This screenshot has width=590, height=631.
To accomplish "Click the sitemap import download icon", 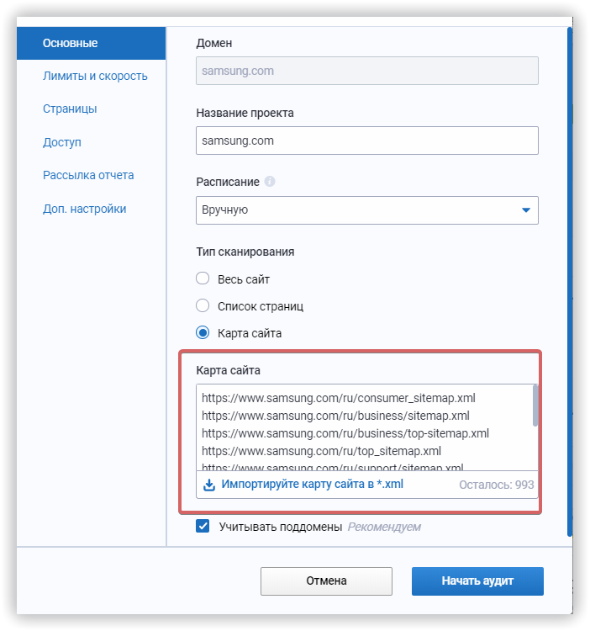I will 209,485.
